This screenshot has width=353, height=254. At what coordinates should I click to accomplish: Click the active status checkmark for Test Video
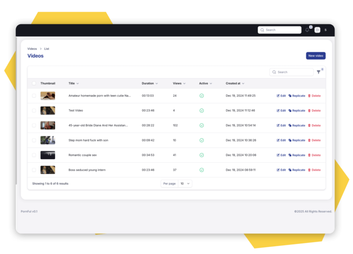(201, 111)
